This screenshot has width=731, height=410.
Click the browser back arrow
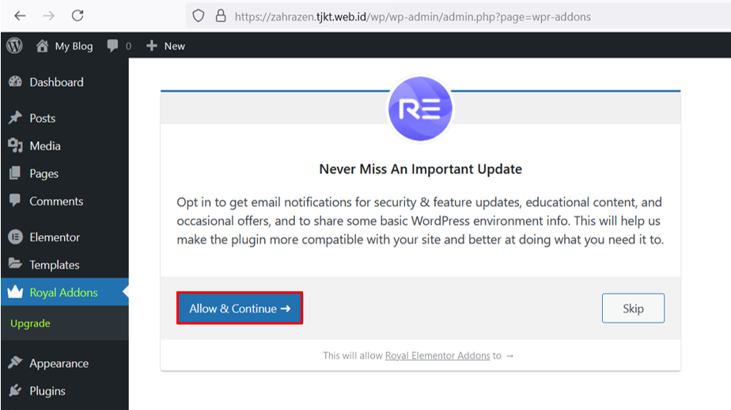coord(20,16)
